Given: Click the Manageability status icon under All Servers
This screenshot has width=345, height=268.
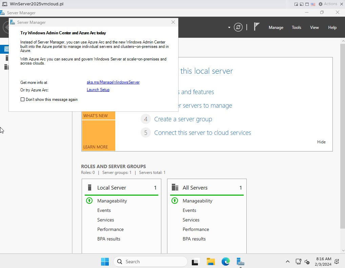Looking at the screenshot, I should [x=175, y=201].
